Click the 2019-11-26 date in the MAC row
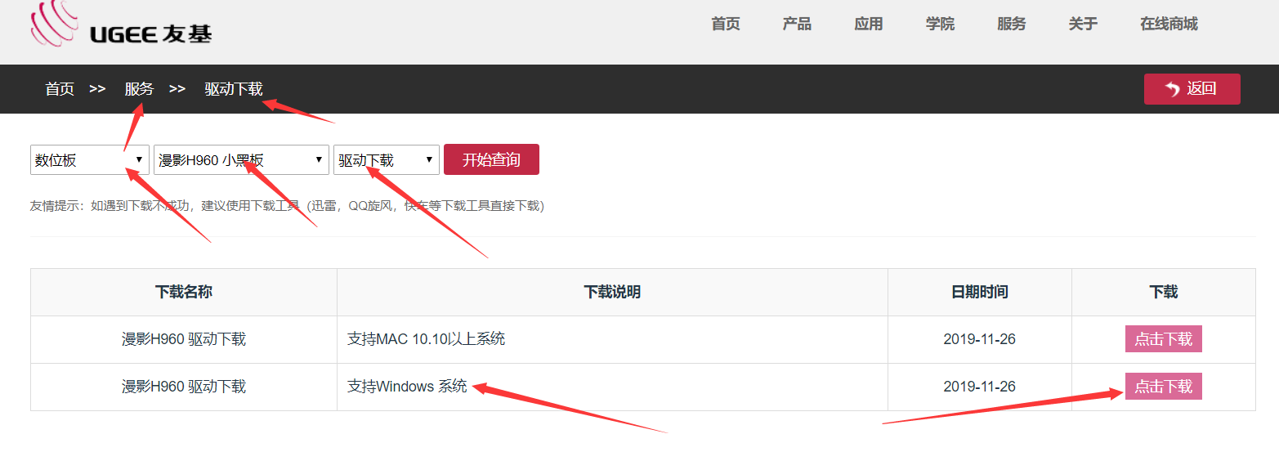This screenshot has height=452, width=1279. coord(980,339)
